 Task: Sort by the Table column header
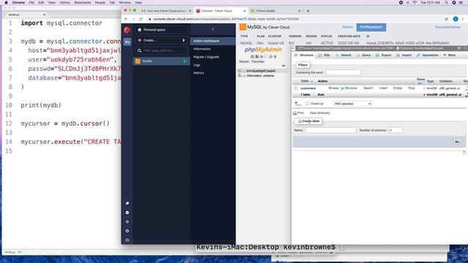click(x=304, y=81)
